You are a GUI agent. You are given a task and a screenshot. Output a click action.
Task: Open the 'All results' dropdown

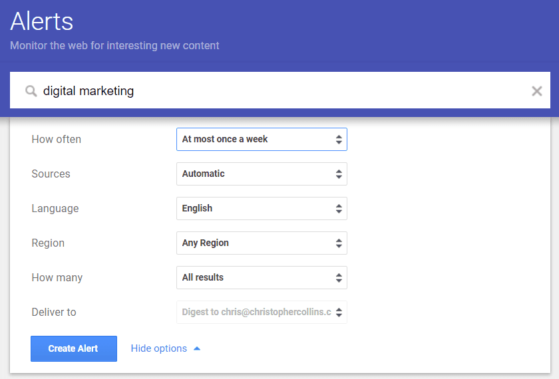pos(262,278)
